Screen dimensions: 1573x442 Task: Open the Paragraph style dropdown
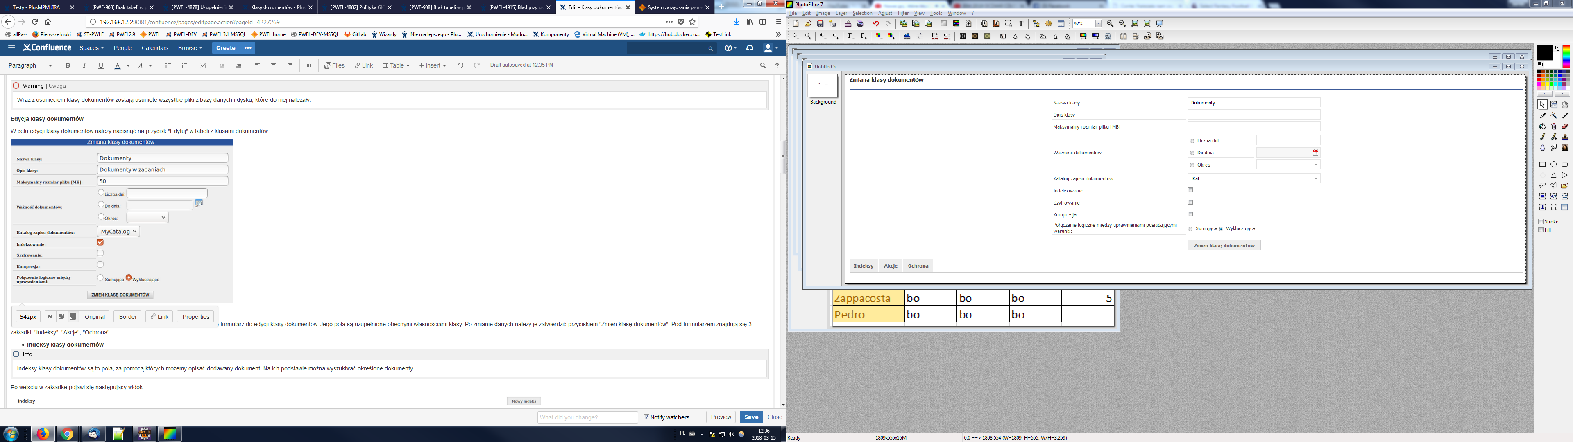point(31,65)
